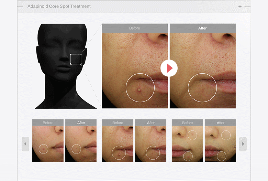Viewport: 268px width, 181px height.
Task: Click the white selection box on mannequin face
Action: pyautogui.click(x=76, y=59)
